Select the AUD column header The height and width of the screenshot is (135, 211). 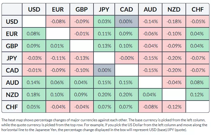(150, 9)
